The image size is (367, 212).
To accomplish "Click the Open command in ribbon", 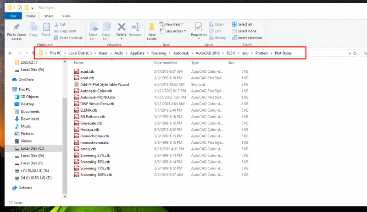I will [x=218, y=24].
